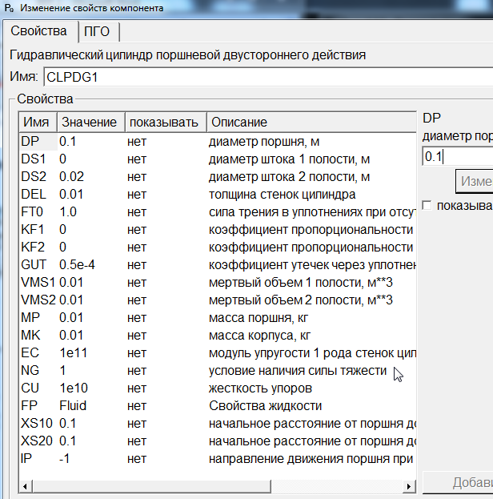Viewport: 493px width, 499px height.
Task: Switch to the ПГО tab
Action: (x=100, y=32)
